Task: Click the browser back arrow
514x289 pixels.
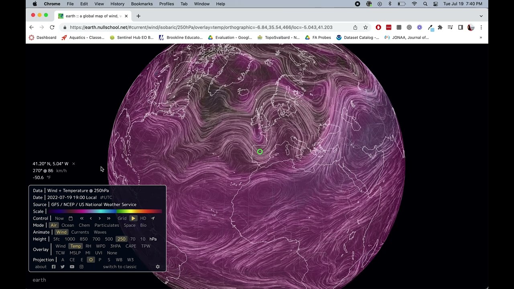Action: [x=31, y=27]
